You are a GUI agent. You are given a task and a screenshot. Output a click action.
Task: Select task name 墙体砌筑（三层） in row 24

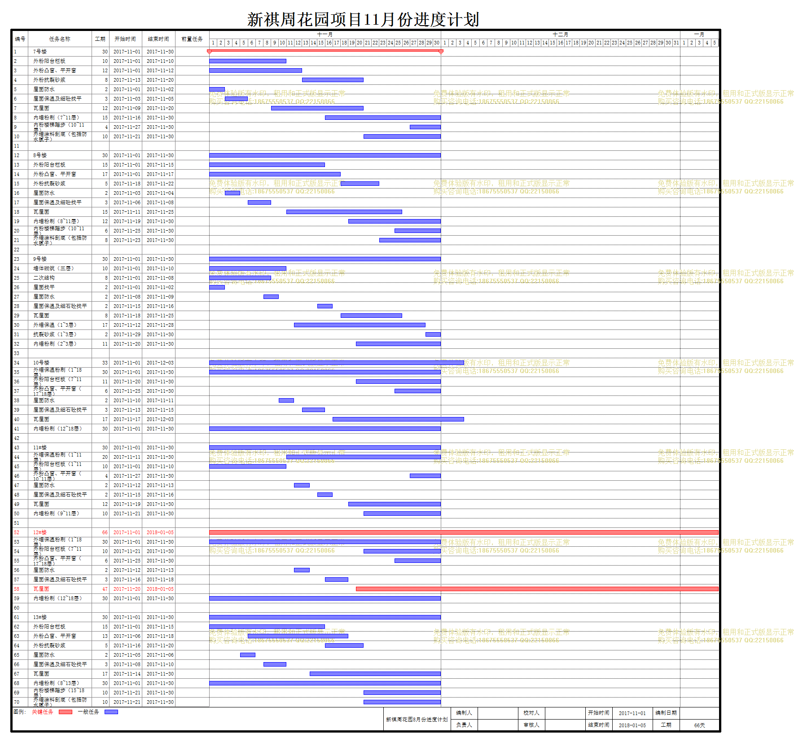[53, 268]
